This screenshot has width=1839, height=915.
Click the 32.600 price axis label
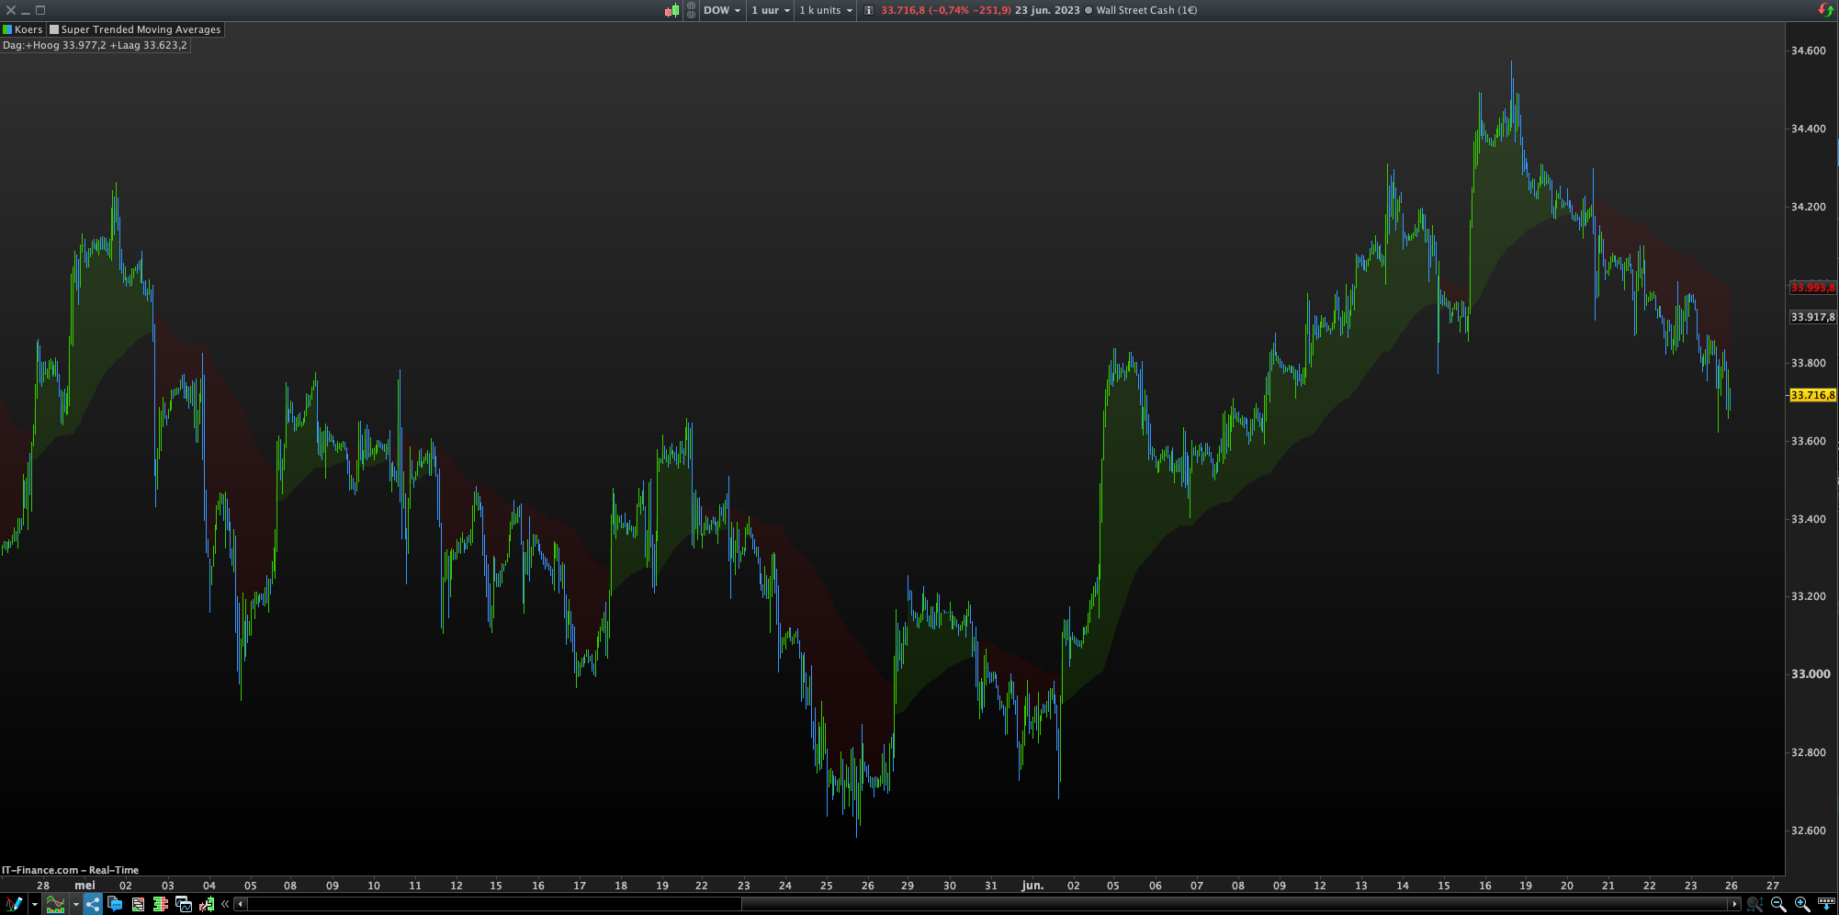[1809, 830]
